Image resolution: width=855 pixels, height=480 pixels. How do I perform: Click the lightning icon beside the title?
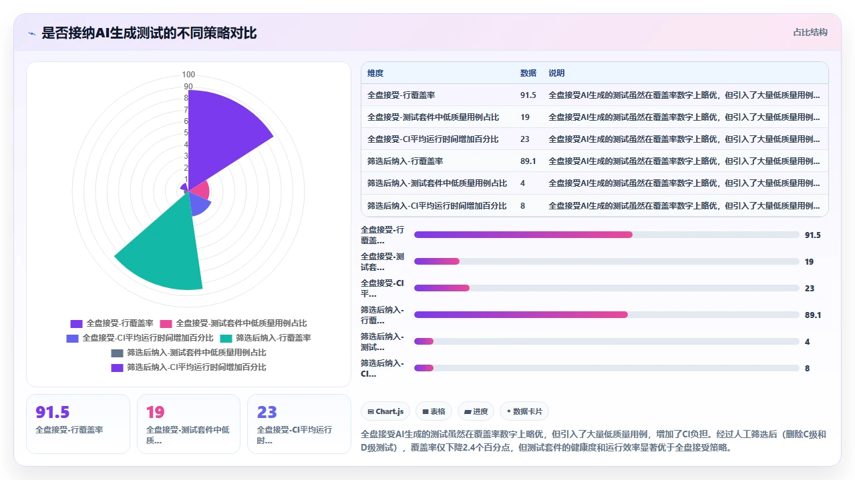pos(31,33)
